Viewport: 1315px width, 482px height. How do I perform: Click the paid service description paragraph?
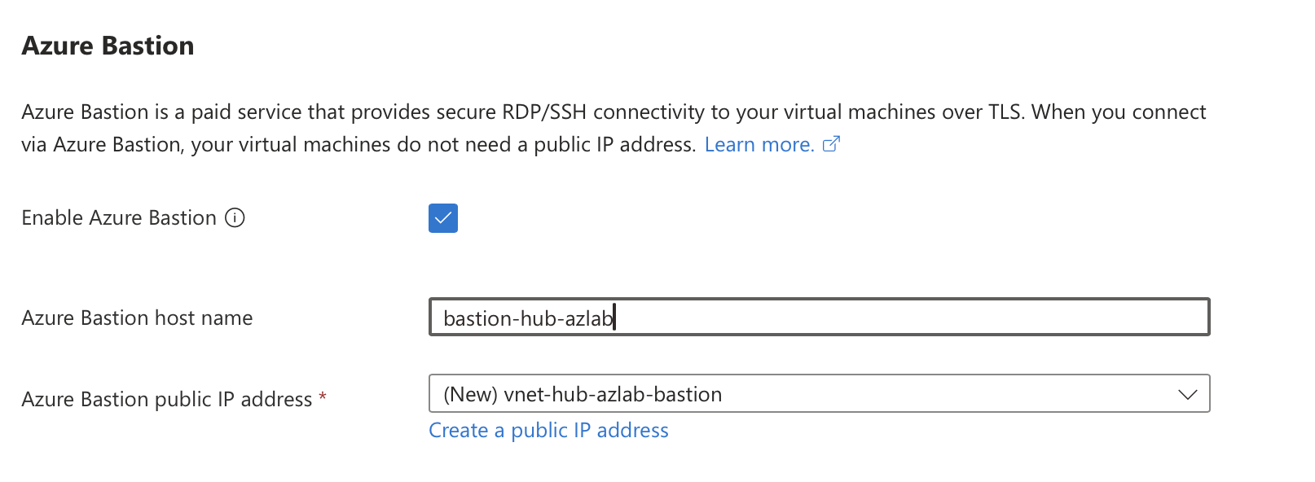[614, 128]
